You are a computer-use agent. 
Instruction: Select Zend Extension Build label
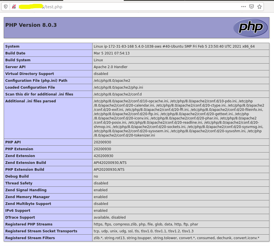pos(26,163)
